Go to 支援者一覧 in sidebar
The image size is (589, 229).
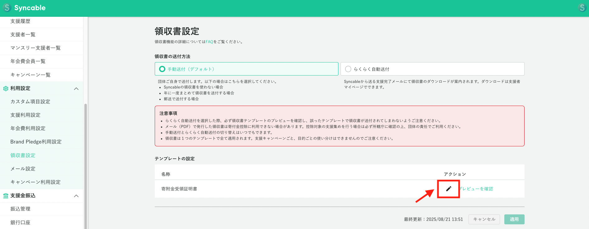23,34
